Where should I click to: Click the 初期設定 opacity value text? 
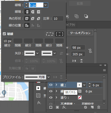[x=88, y=104]
